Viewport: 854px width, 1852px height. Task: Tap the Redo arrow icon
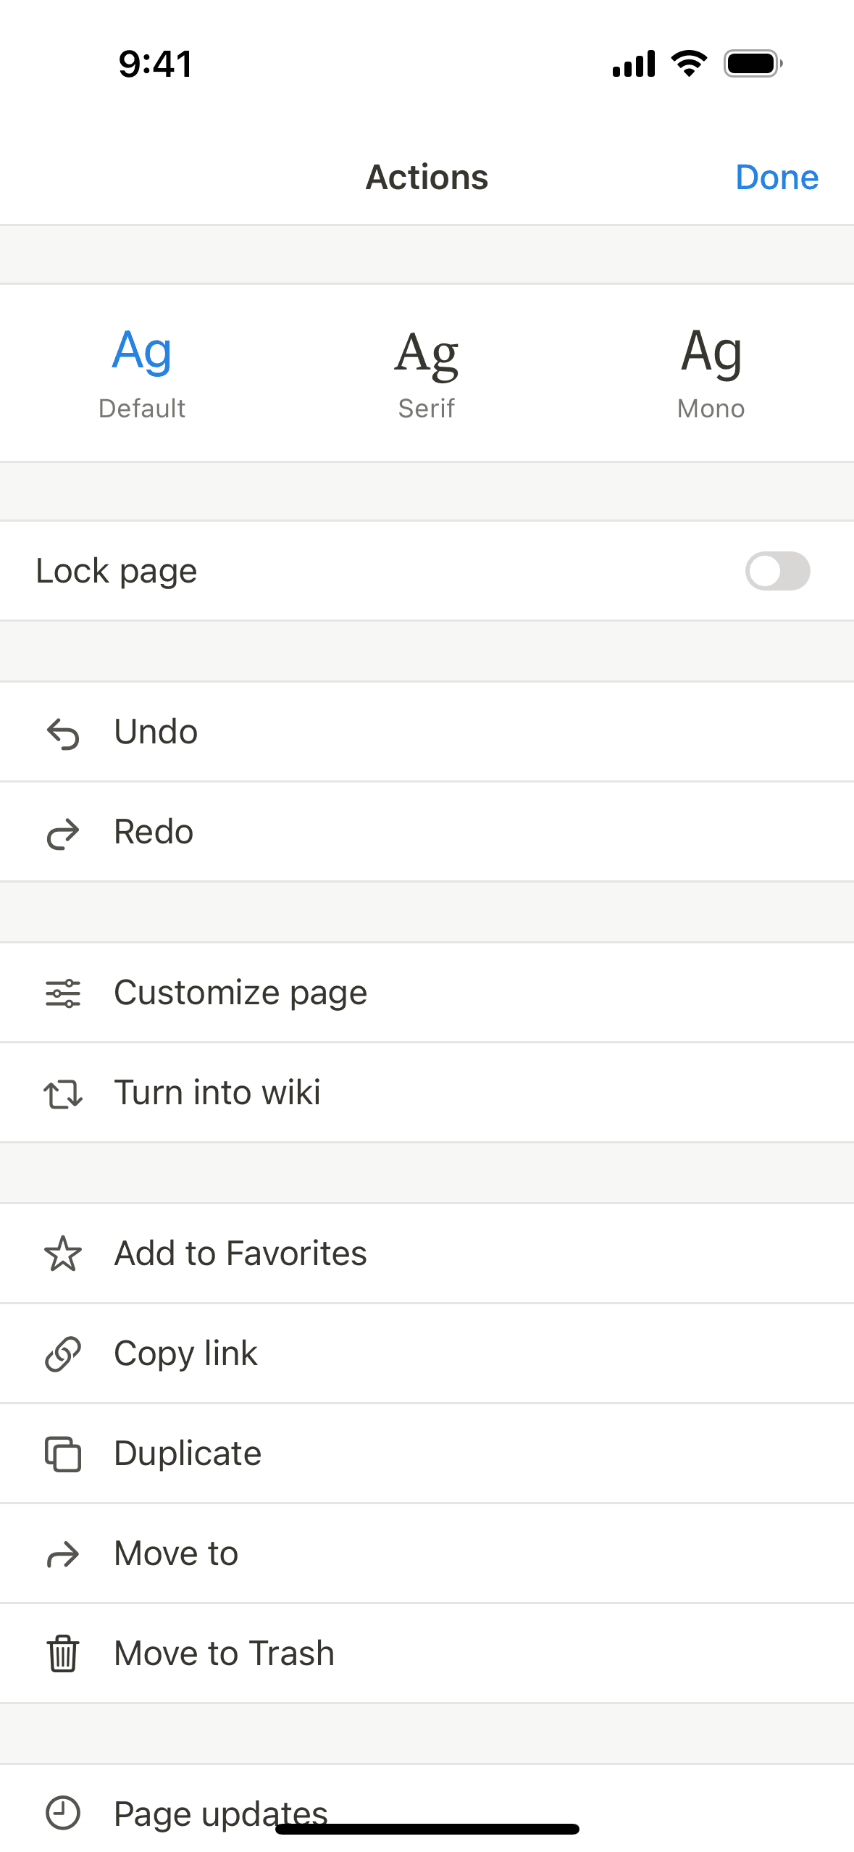[63, 833]
